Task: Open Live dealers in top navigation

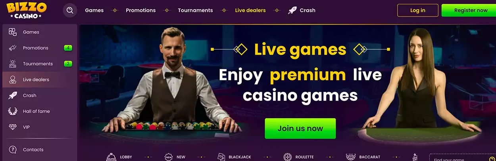Action: coord(250,10)
